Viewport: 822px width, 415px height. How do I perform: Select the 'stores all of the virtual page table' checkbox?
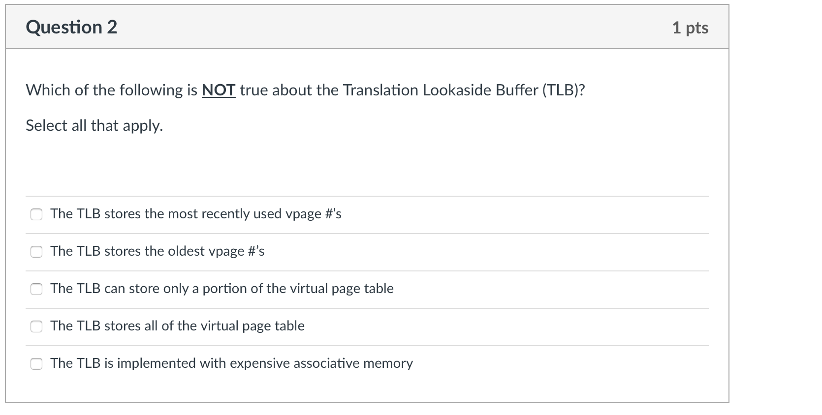pyautogui.click(x=36, y=326)
